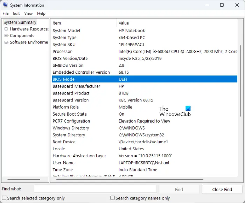Enable Search selected category only checkbox
245x203 pixels.
coord(4,198)
